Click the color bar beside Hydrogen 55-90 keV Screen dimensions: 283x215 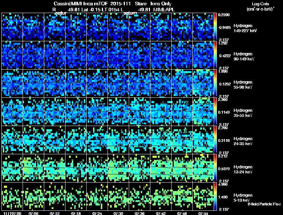215,83
